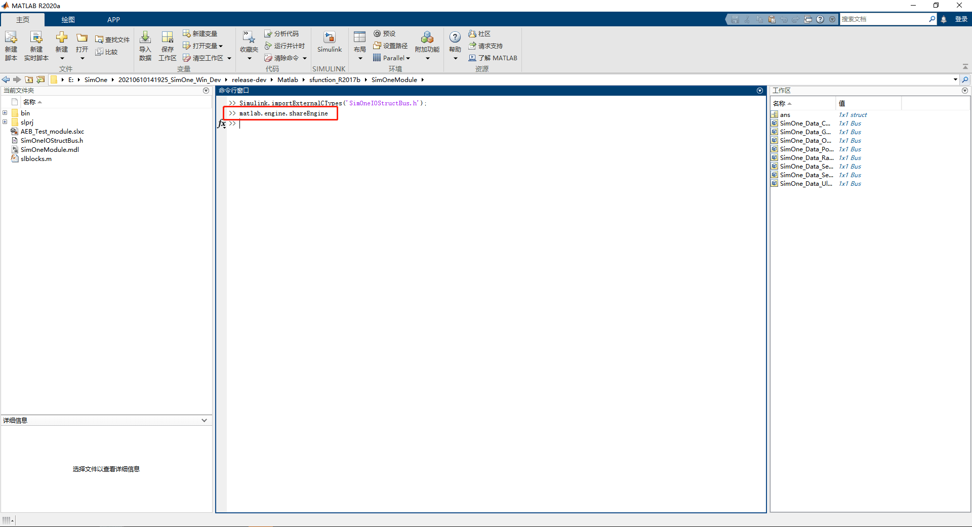Expand the slprj folder tree node

(x=5, y=122)
